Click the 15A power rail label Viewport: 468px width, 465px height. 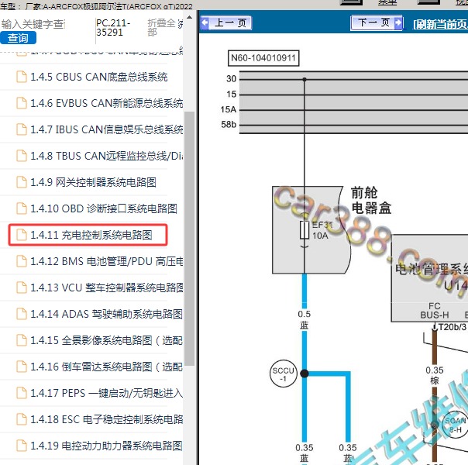point(229,109)
